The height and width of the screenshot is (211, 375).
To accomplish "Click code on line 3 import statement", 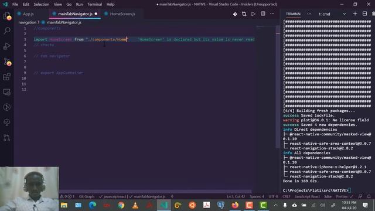I will tap(81, 39).
